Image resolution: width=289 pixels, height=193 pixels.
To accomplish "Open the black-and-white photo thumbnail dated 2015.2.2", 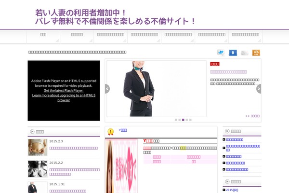I will (38, 169).
